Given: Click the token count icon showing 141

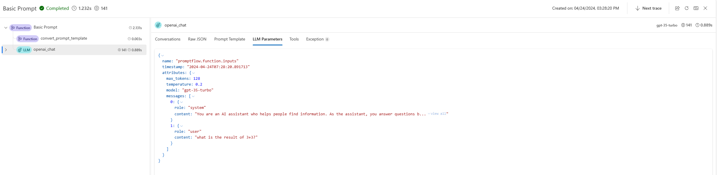Looking at the screenshot, I should coord(97,8).
